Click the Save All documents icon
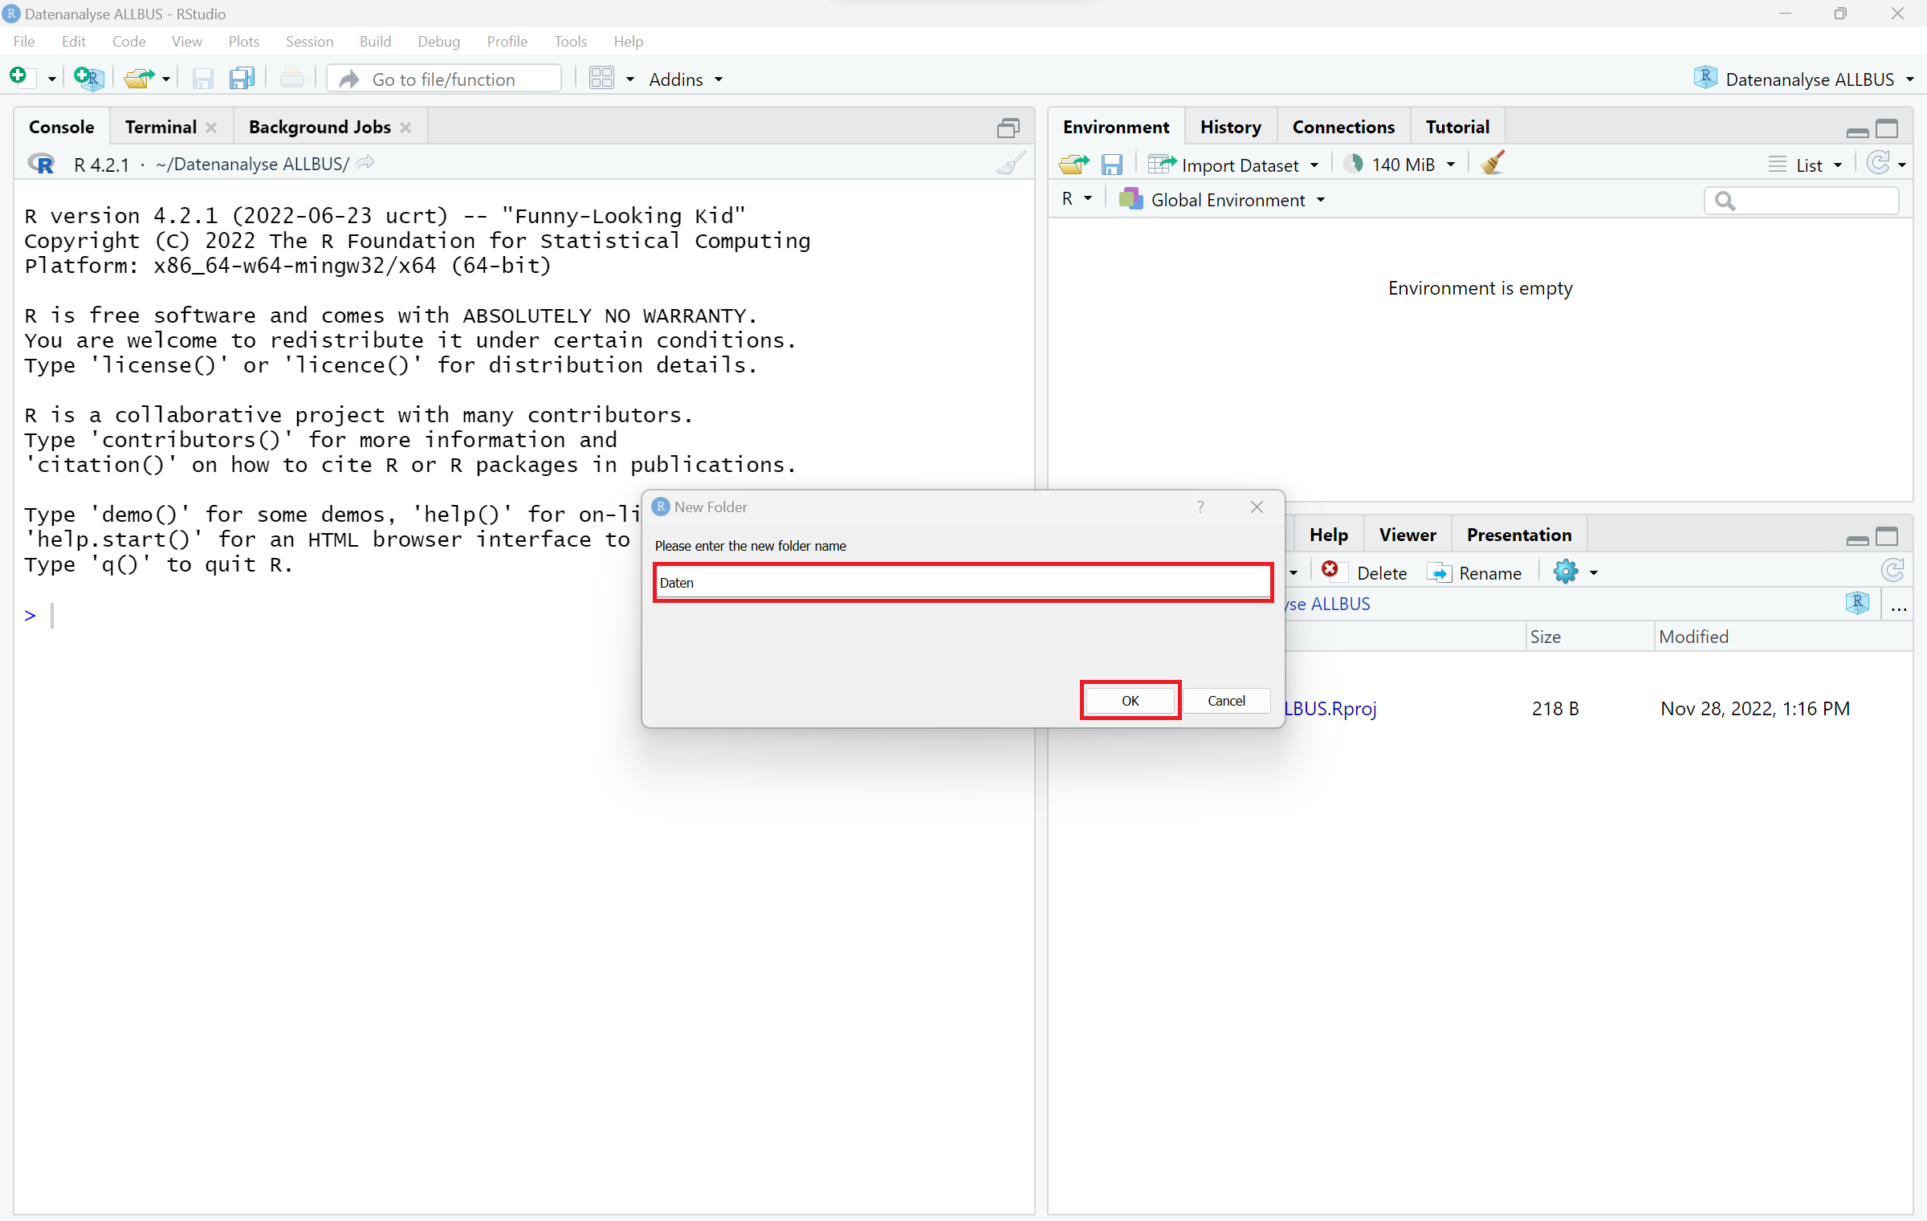This screenshot has height=1221, width=1927. [241, 78]
